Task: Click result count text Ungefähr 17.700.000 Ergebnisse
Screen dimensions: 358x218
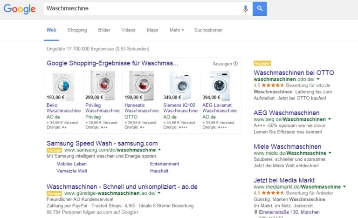Action: pyautogui.click(x=98, y=49)
